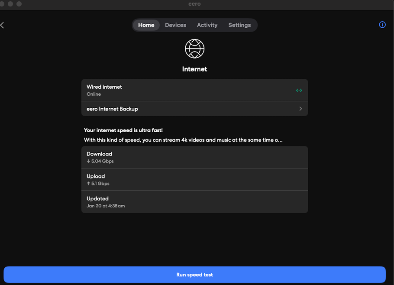Click the truncated 'With this kind of speed' description
This screenshot has width=394, height=285.
tap(183, 140)
